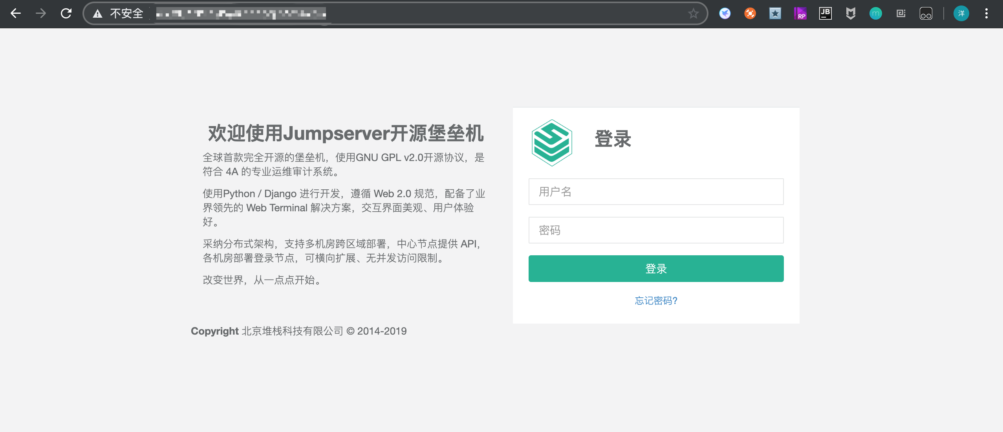1003x432 pixels.
Task: Open the rounded glasses extension icon
Action: (x=926, y=14)
